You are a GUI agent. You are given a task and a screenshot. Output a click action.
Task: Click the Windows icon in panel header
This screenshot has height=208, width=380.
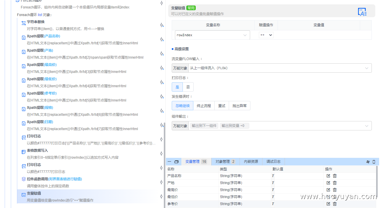[x=368, y=162]
